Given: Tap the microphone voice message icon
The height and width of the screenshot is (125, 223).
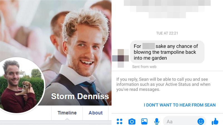Looking at the screenshot, I should (157, 121).
